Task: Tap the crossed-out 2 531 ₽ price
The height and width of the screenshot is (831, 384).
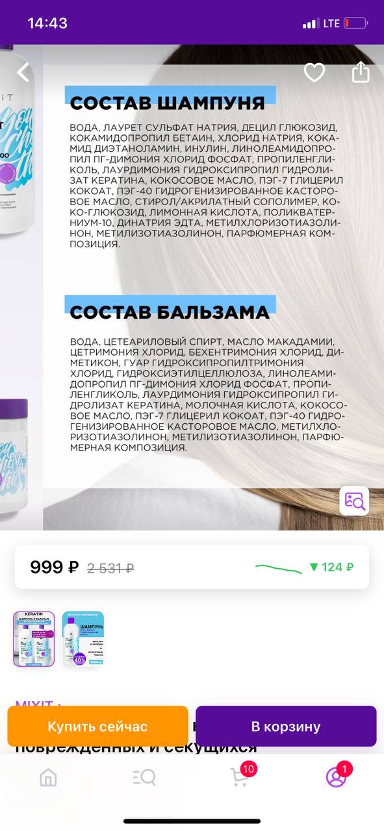Action: tap(110, 568)
